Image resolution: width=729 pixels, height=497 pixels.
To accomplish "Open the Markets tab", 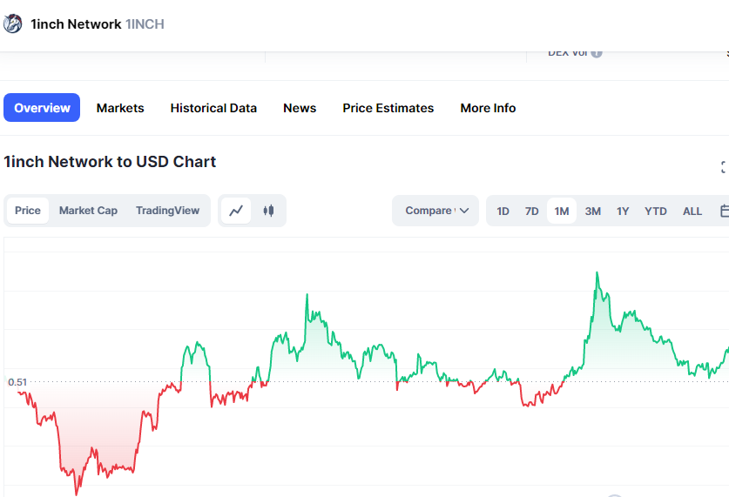I will (x=120, y=108).
